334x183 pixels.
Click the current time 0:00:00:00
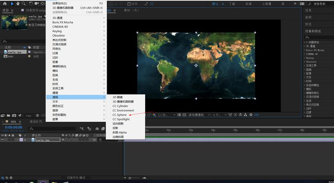[x=13, y=128]
